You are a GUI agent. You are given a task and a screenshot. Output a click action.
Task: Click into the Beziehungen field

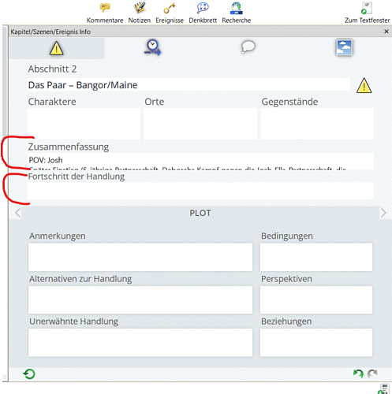[316, 343]
